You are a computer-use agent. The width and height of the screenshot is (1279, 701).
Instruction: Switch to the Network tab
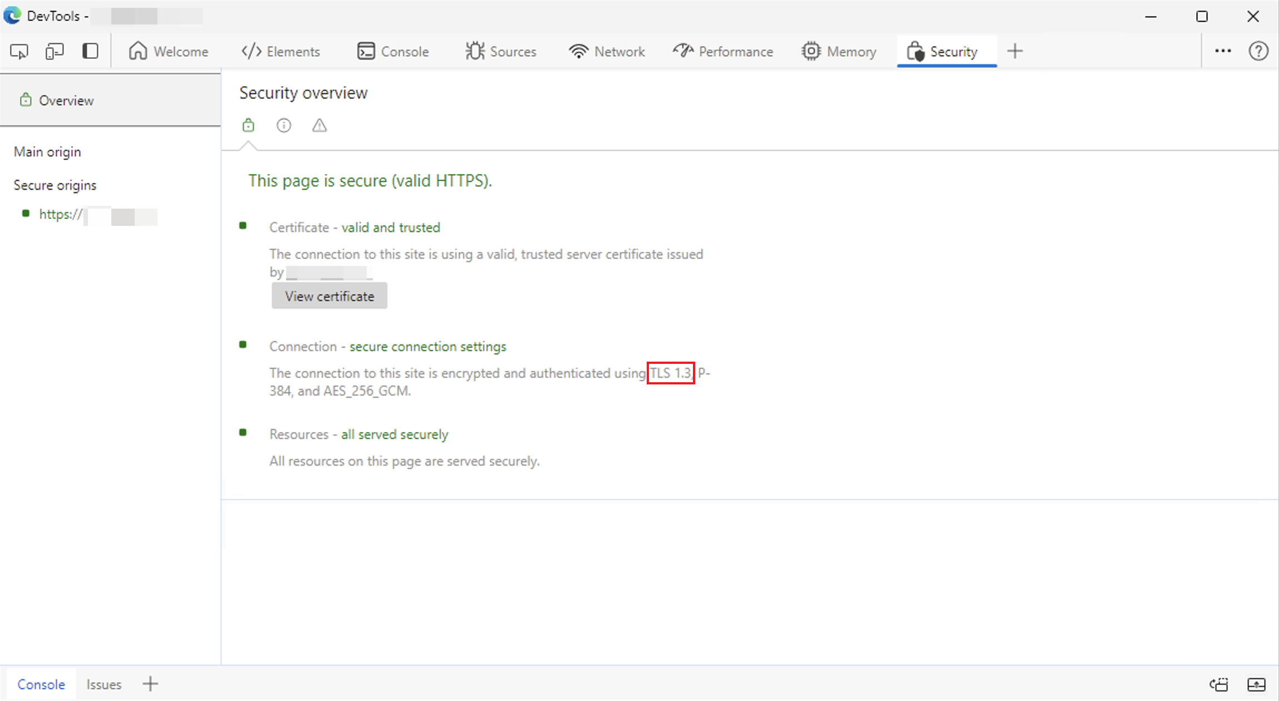(x=607, y=52)
